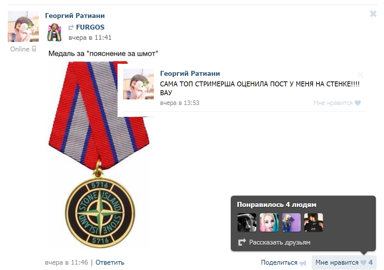Select Рассказать друзьям in likes popup
Screen dimensions: 384x270
(280, 243)
